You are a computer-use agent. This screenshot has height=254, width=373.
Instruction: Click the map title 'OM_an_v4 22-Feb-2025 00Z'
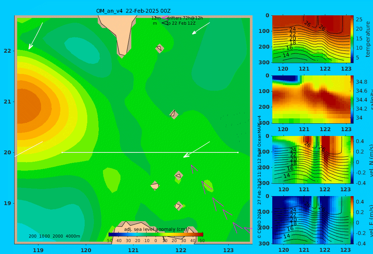click(133, 11)
